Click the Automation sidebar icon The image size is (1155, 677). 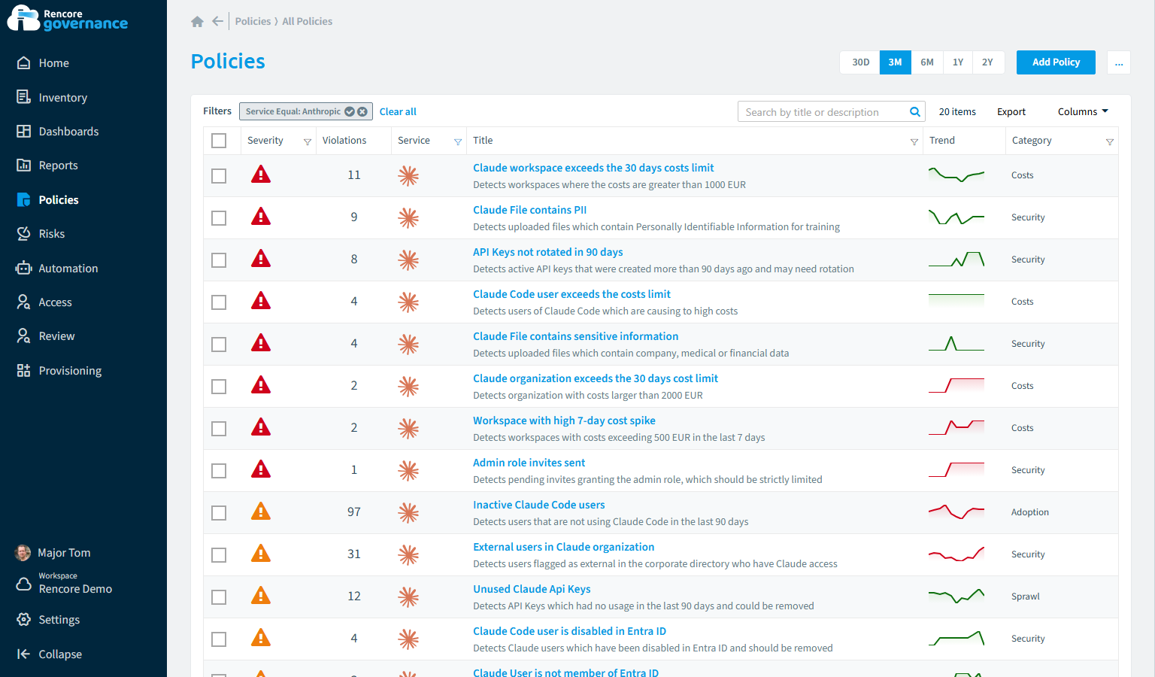click(x=23, y=268)
